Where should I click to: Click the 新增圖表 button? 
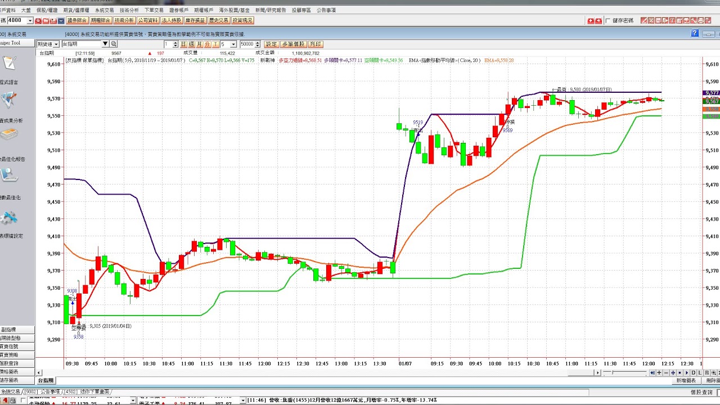point(686,381)
